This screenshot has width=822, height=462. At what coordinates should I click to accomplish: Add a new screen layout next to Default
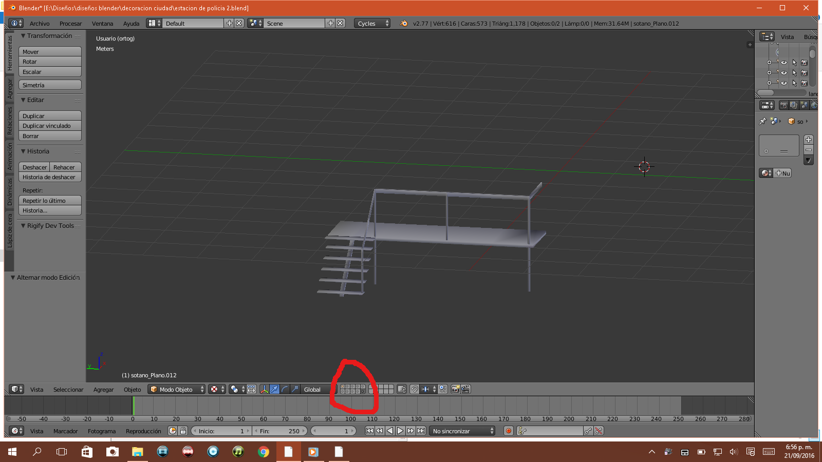pos(229,23)
